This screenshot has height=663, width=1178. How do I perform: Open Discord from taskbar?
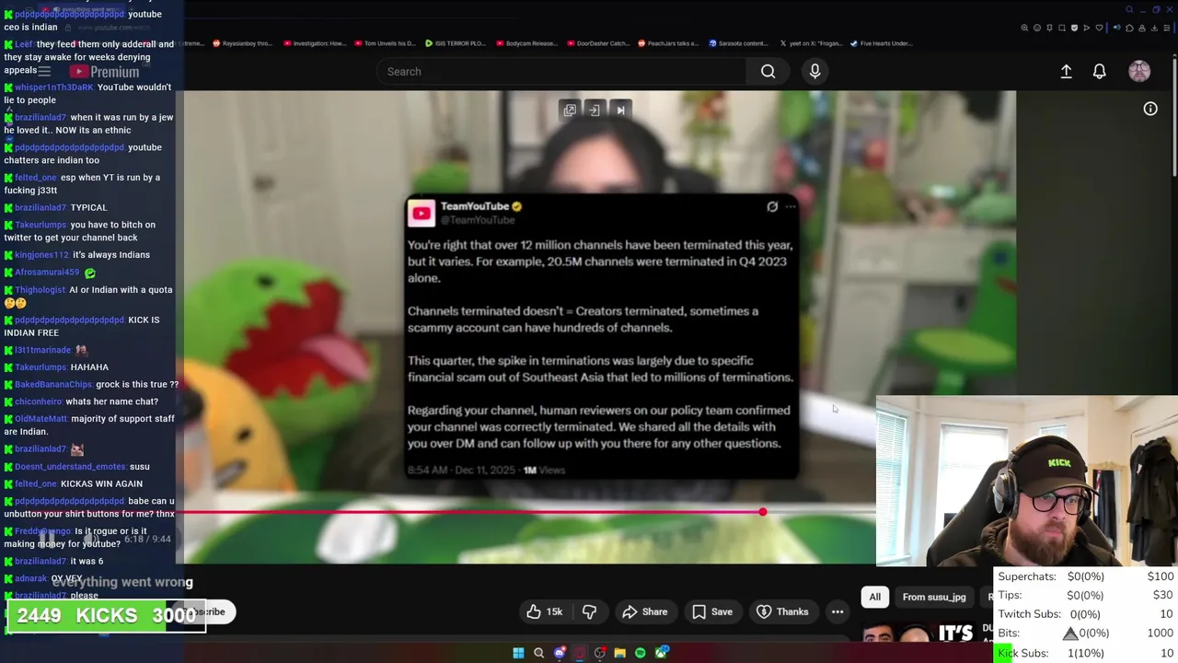tap(559, 653)
